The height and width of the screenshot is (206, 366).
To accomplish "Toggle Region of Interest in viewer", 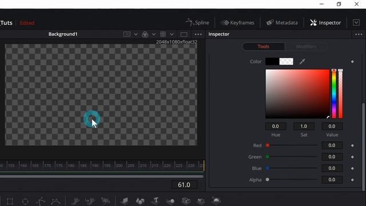I will click(x=127, y=34).
